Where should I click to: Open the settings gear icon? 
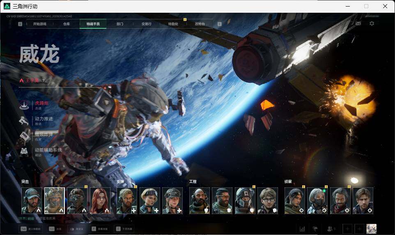(372, 23)
